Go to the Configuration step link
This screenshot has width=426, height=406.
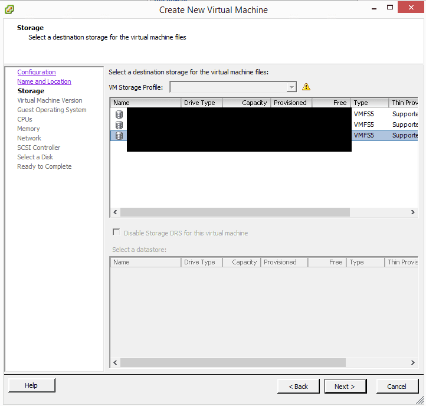coord(37,72)
